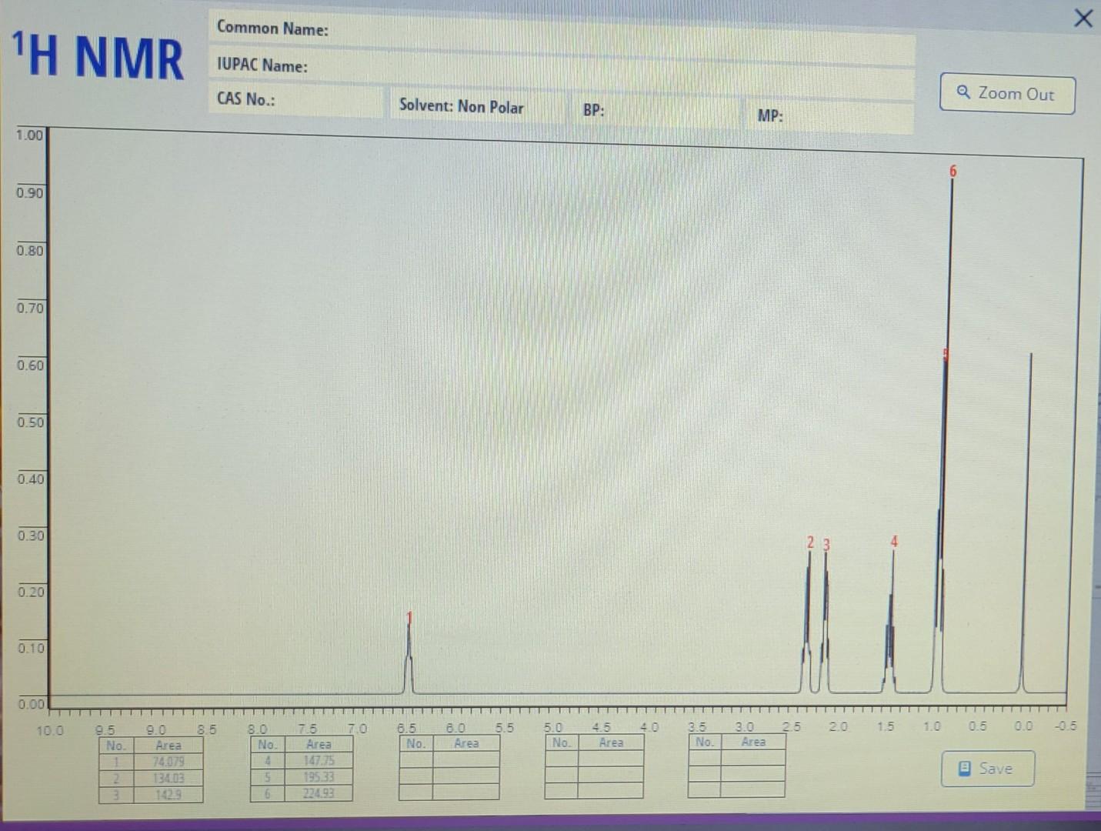Open the Solvent: Non Polar selector
The image size is (1101, 831).
point(477,107)
